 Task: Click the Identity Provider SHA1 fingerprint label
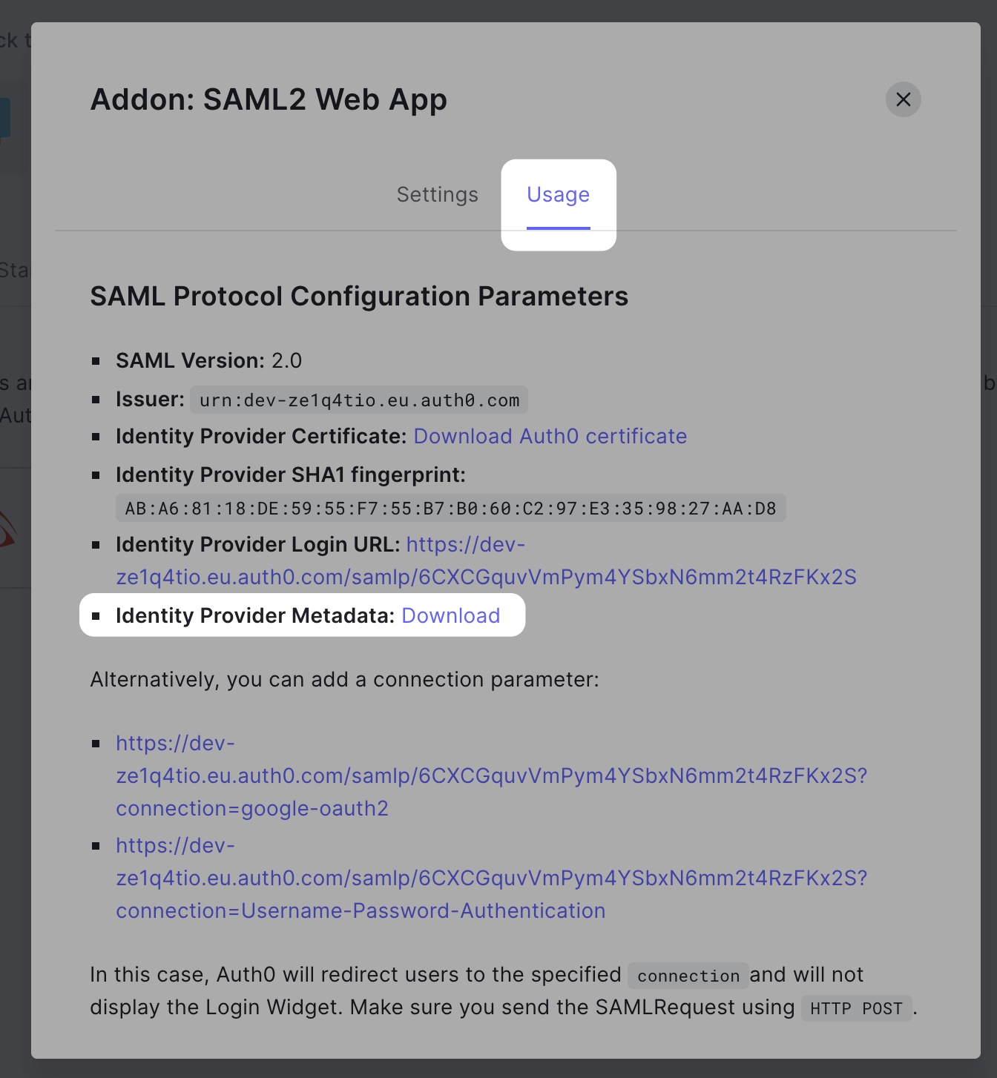click(291, 474)
